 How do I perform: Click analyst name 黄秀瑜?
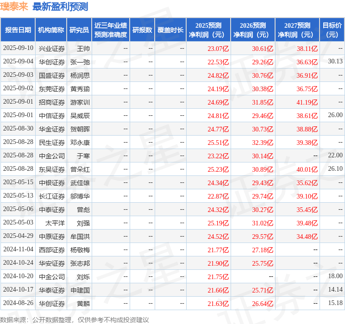coord(80,89)
